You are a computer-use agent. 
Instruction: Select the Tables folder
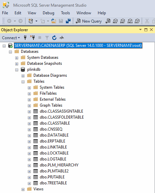pos(39,81)
